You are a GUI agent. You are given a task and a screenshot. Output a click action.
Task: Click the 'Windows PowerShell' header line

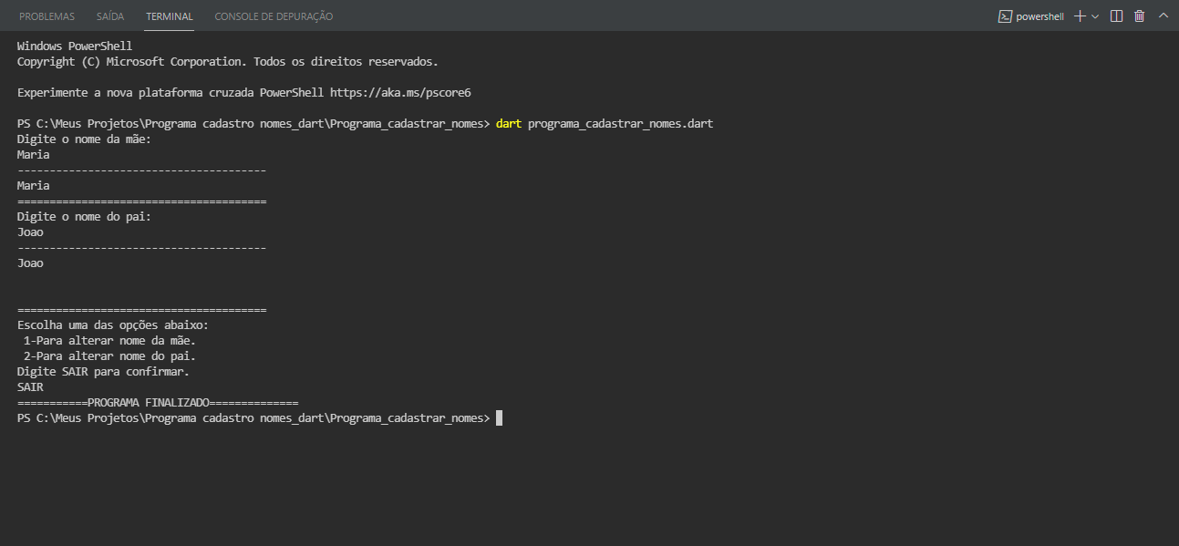tap(75, 46)
